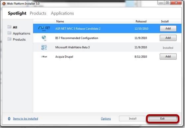The width and height of the screenshot is (185, 128).
Task: Click the Exit button
Action: pyautogui.click(x=163, y=118)
